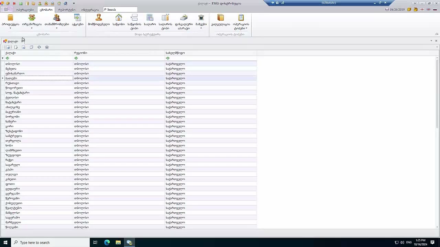Click the Windows taskbar search box
This screenshot has width=440, height=247.
[x=49, y=243]
